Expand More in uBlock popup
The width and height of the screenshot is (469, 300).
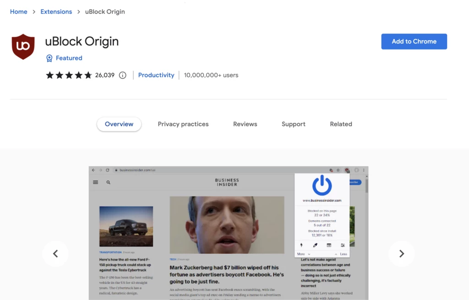(x=303, y=254)
